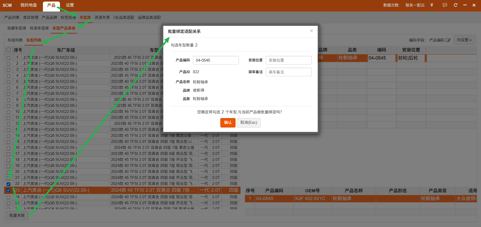
Task: Check the checkbox for row 1
Action: click(8, 58)
